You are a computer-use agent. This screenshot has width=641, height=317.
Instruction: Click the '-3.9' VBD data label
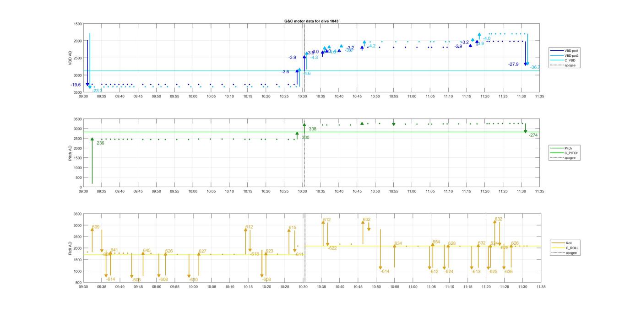pos(292,57)
